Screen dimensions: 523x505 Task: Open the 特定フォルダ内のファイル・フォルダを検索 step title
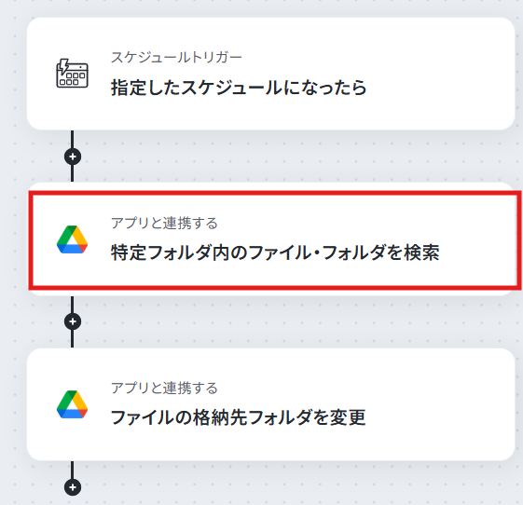275,252
